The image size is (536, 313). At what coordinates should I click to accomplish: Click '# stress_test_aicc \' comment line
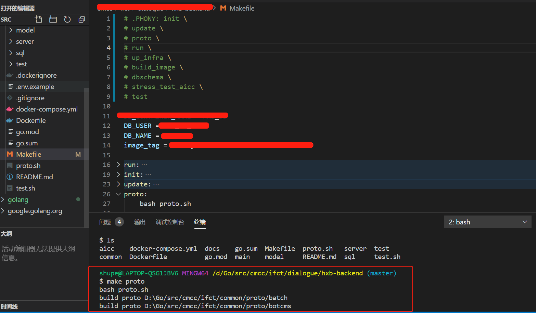coord(163,87)
